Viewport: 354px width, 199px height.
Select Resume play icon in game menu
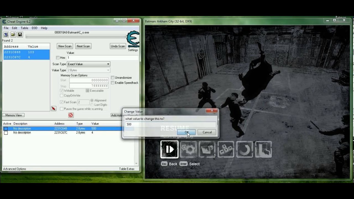(169, 150)
